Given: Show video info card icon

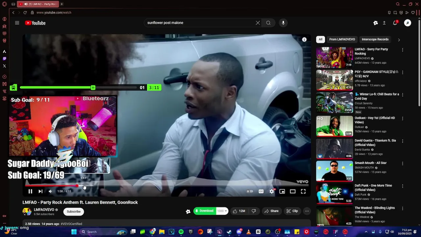Looking at the screenshot, I should point(304,39).
